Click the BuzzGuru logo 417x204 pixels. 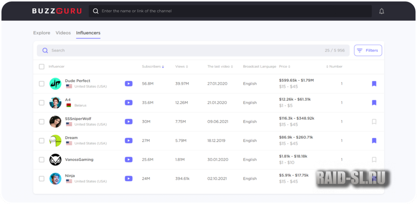[57, 11]
